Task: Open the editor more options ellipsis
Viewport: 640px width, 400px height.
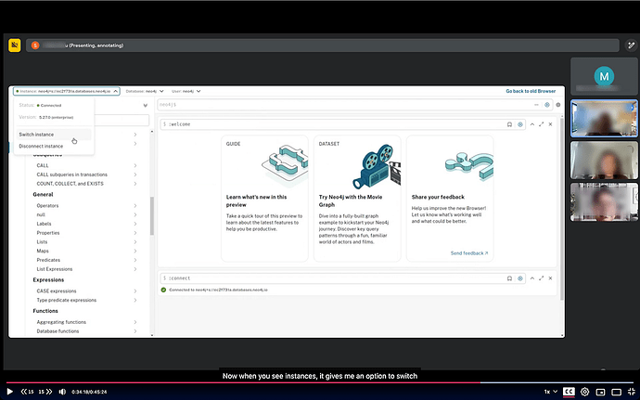Action: click(536, 105)
